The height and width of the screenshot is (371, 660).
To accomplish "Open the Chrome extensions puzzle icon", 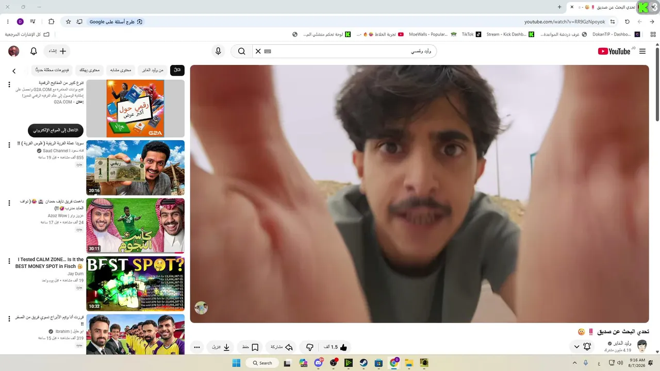I will pyautogui.click(x=52, y=22).
